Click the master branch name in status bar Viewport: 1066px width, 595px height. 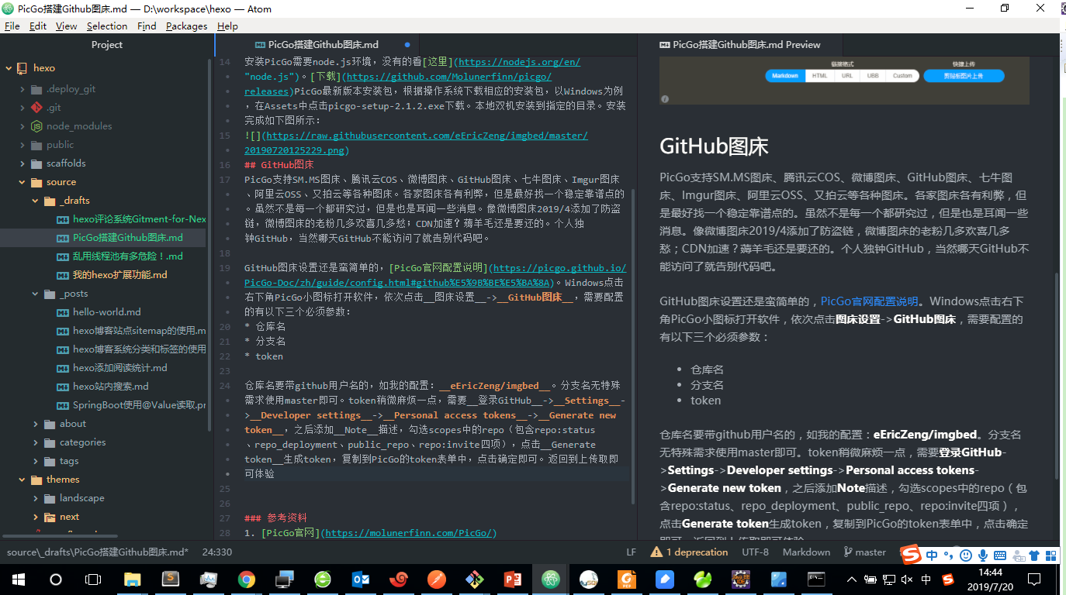[x=870, y=552]
